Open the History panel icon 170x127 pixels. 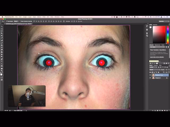click(x=147, y=26)
